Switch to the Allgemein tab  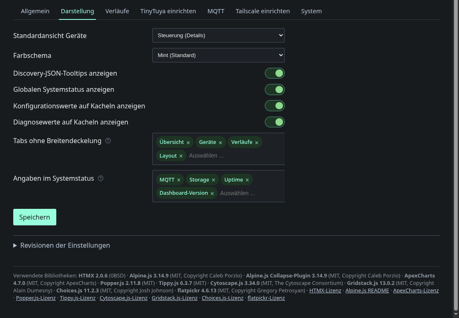[x=35, y=11]
